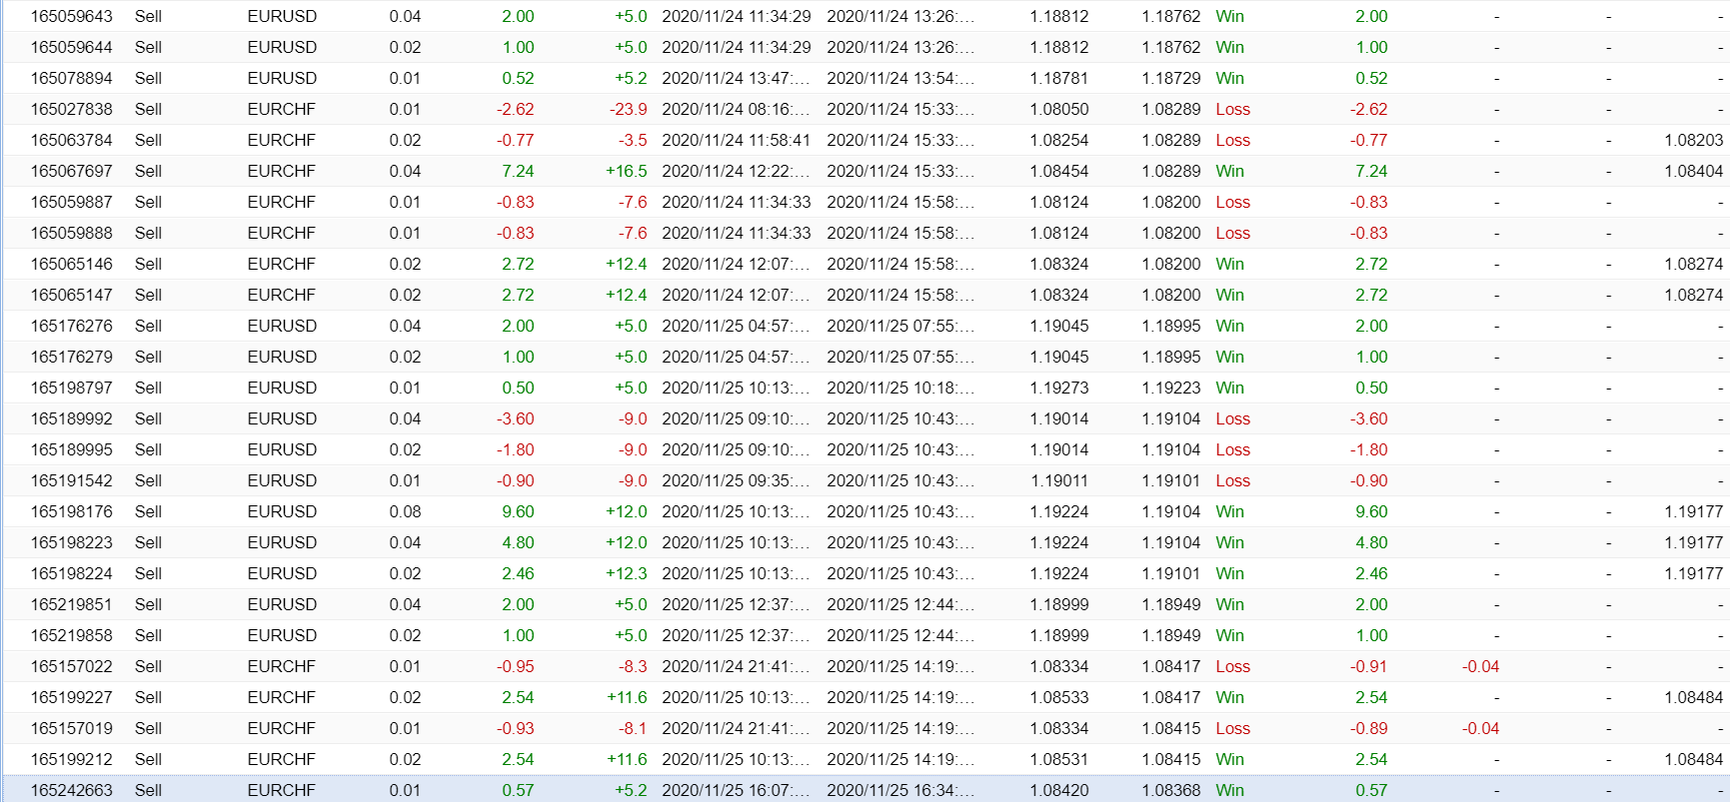The image size is (1730, 802).
Task: Click order ID 165078894
Action: pyautogui.click(x=71, y=78)
